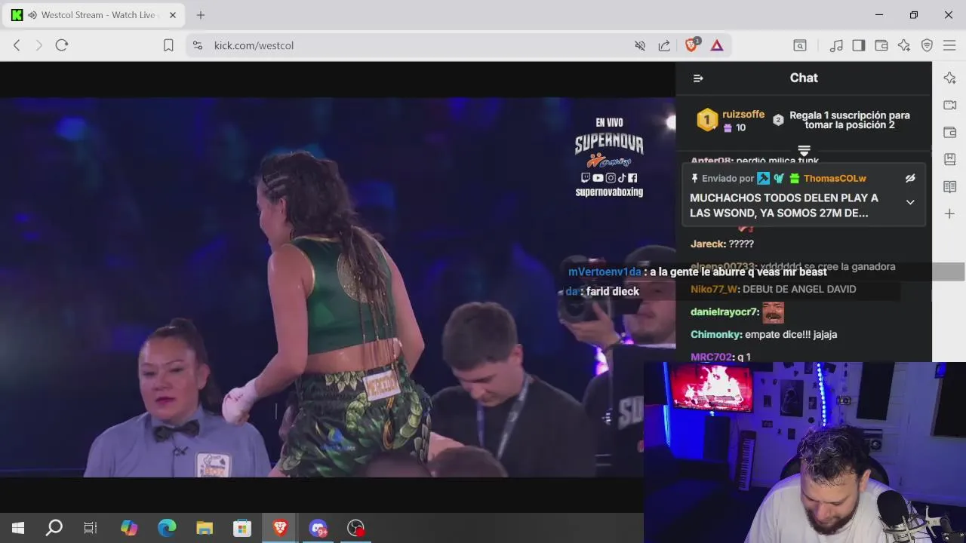Viewport: 966px width, 543px height.
Task: Open the Windows Start menu
Action: [x=18, y=528]
